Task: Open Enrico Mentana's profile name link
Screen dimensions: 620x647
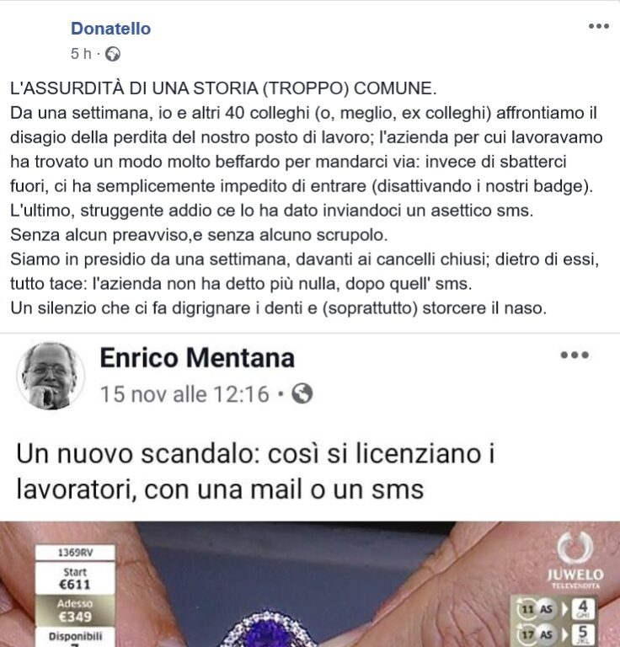Action: 197,357
